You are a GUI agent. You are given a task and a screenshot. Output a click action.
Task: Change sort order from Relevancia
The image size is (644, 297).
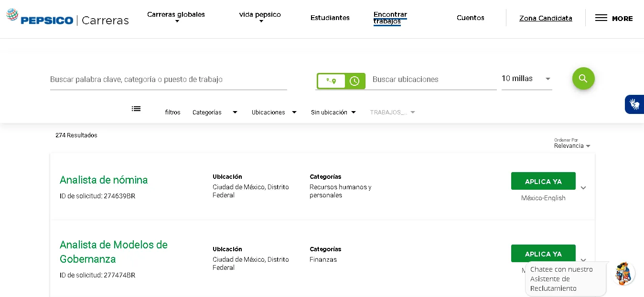[x=572, y=145]
